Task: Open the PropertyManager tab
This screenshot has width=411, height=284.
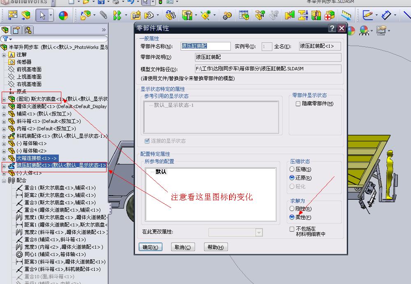Action: (16, 30)
